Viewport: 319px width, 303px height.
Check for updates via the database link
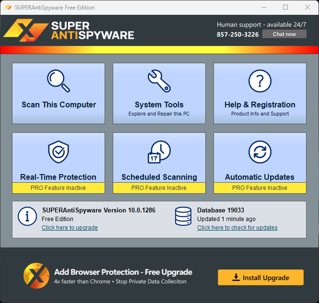coord(237,228)
